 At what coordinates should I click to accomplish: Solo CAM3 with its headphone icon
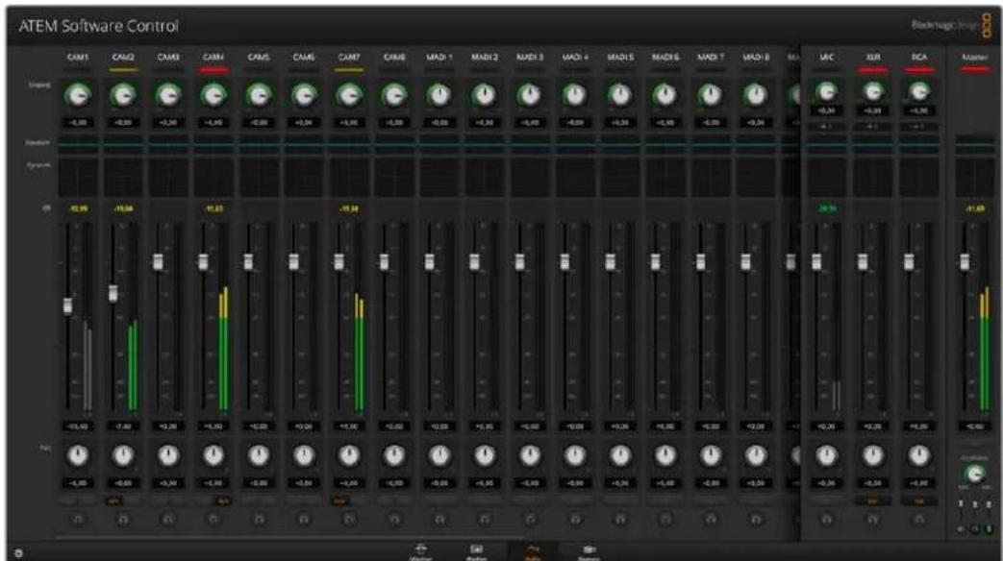[x=168, y=520]
